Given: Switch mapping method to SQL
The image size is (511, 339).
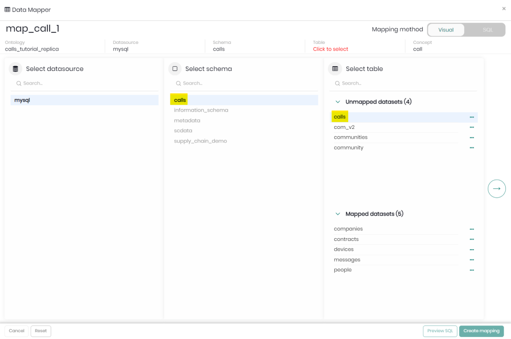Looking at the screenshot, I should pyautogui.click(x=487, y=30).
